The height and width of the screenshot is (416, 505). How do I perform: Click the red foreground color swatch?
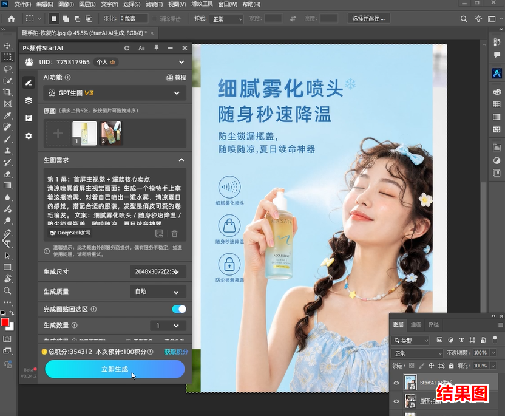pos(5,322)
